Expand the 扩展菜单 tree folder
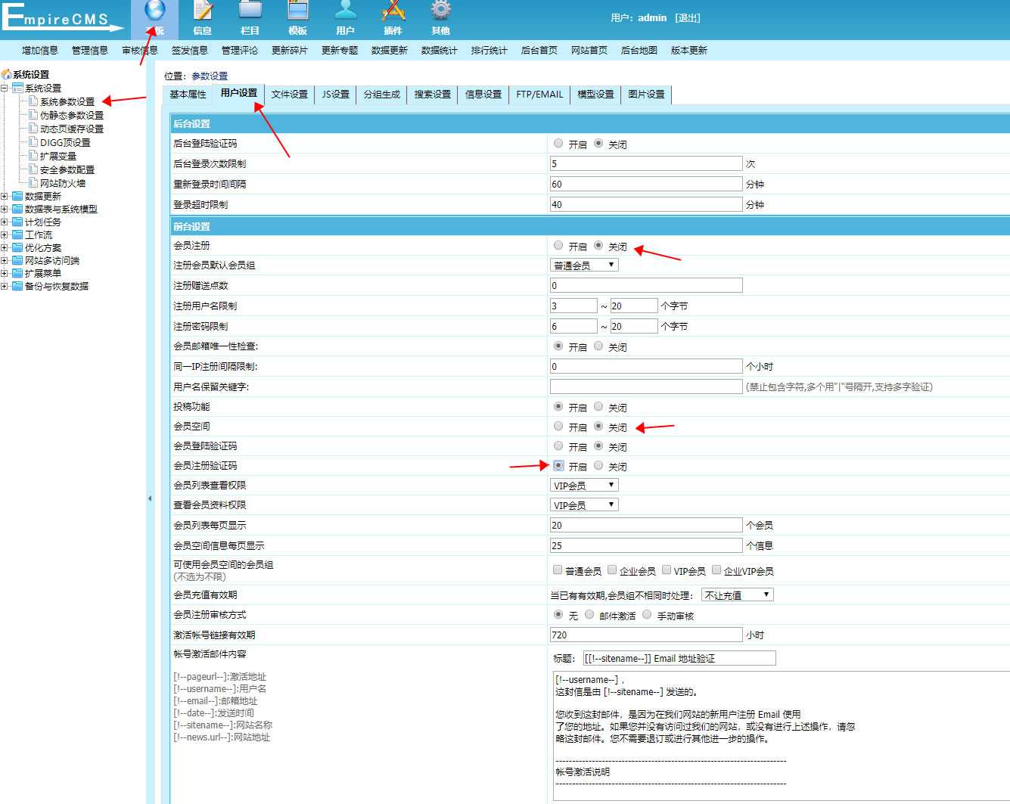Image resolution: width=1010 pixels, height=804 pixels. [5, 274]
